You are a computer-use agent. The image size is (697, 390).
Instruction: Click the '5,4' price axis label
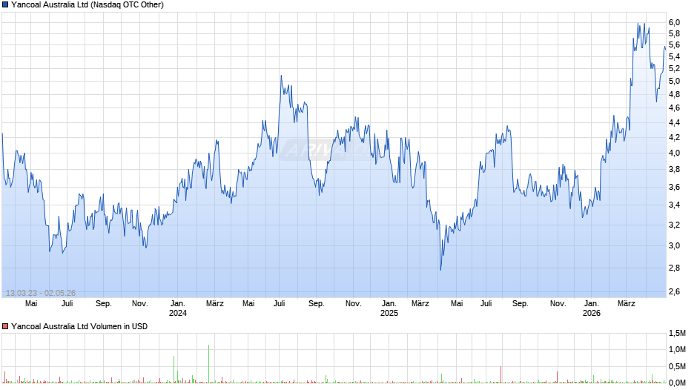tap(674, 56)
